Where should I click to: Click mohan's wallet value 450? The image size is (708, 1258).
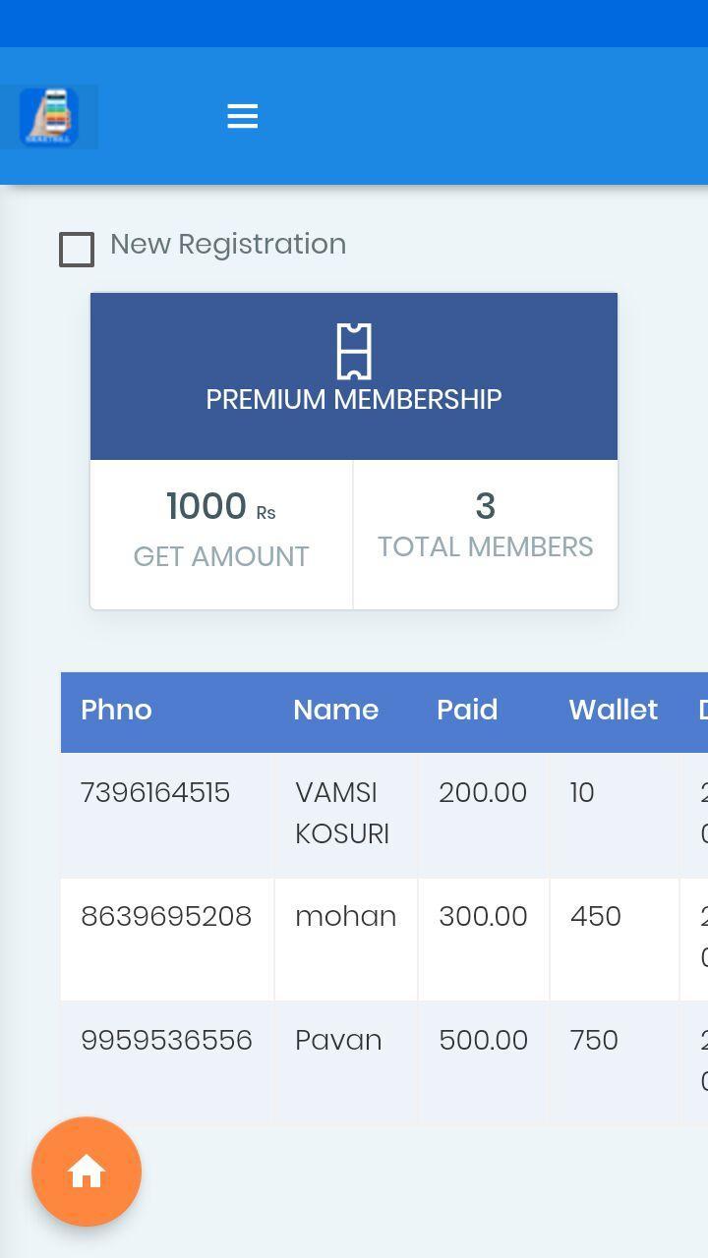[x=595, y=916]
